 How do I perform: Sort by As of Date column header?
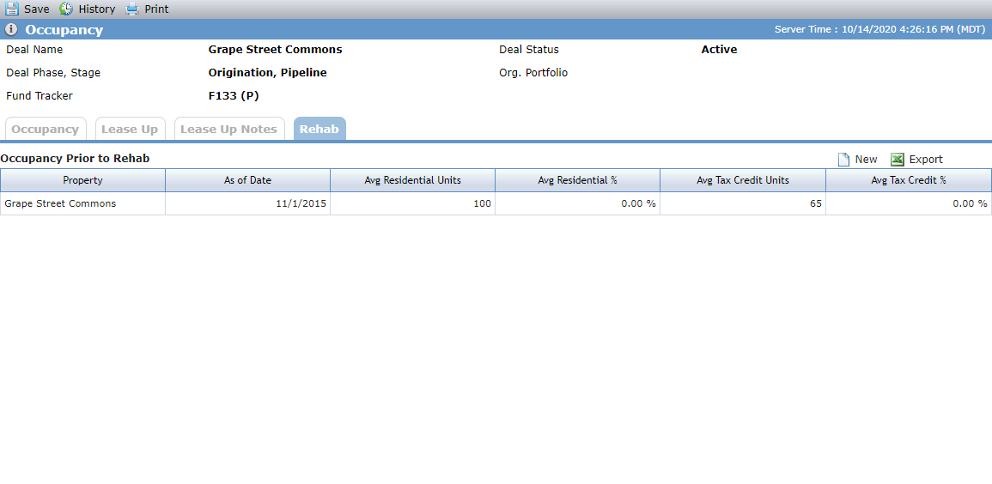pyautogui.click(x=247, y=180)
